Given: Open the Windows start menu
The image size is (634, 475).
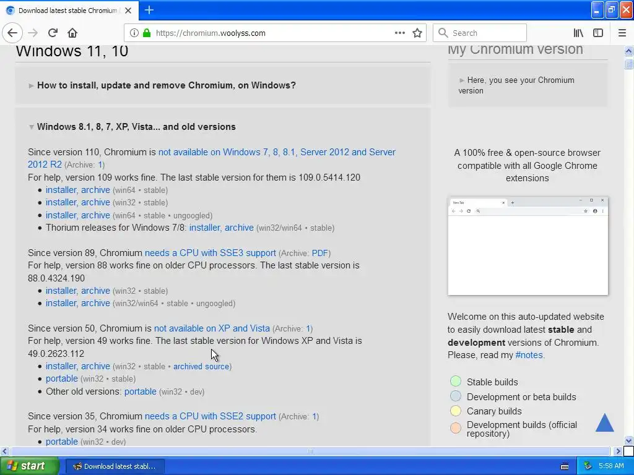Looking at the screenshot, I should pos(30,466).
